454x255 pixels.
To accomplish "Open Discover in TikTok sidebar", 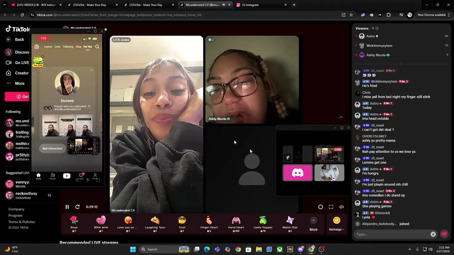I will [x=18, y=52].
